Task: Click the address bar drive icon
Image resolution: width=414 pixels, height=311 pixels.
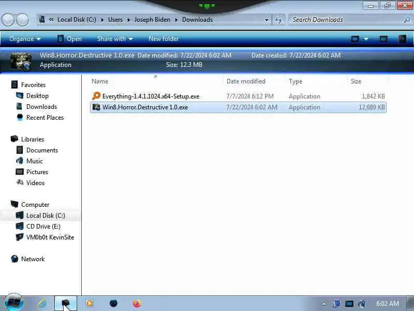Action: click(x=42, y=20)
